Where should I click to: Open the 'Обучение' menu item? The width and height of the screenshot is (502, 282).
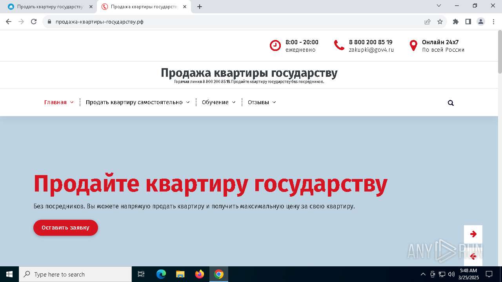point(215,102)
